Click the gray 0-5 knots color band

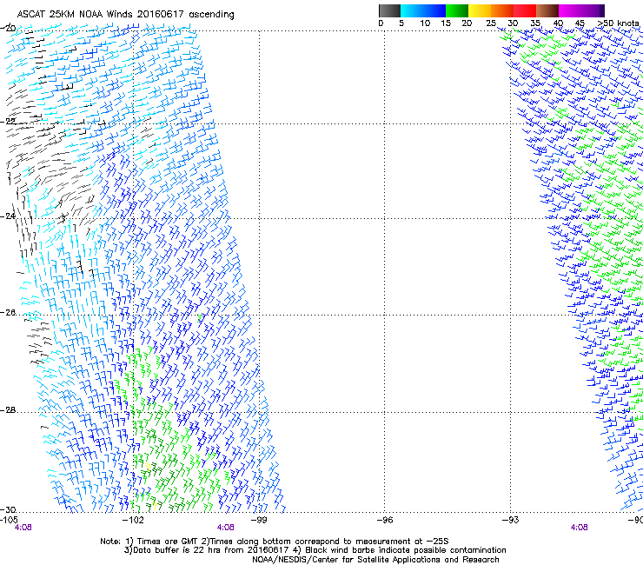point(389,10)
